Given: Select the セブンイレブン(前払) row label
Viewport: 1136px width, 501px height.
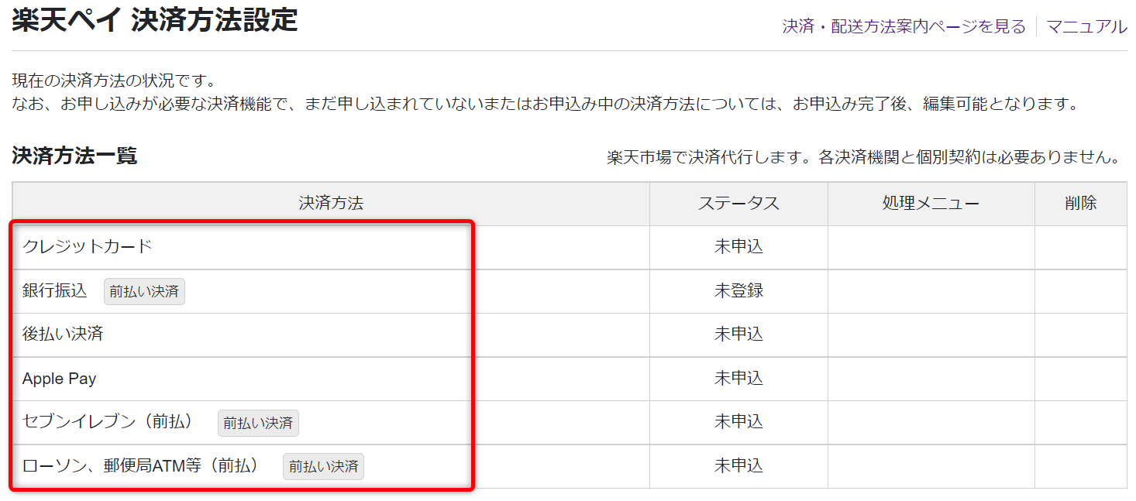Looking at the screenshot, I should [108, 422].
